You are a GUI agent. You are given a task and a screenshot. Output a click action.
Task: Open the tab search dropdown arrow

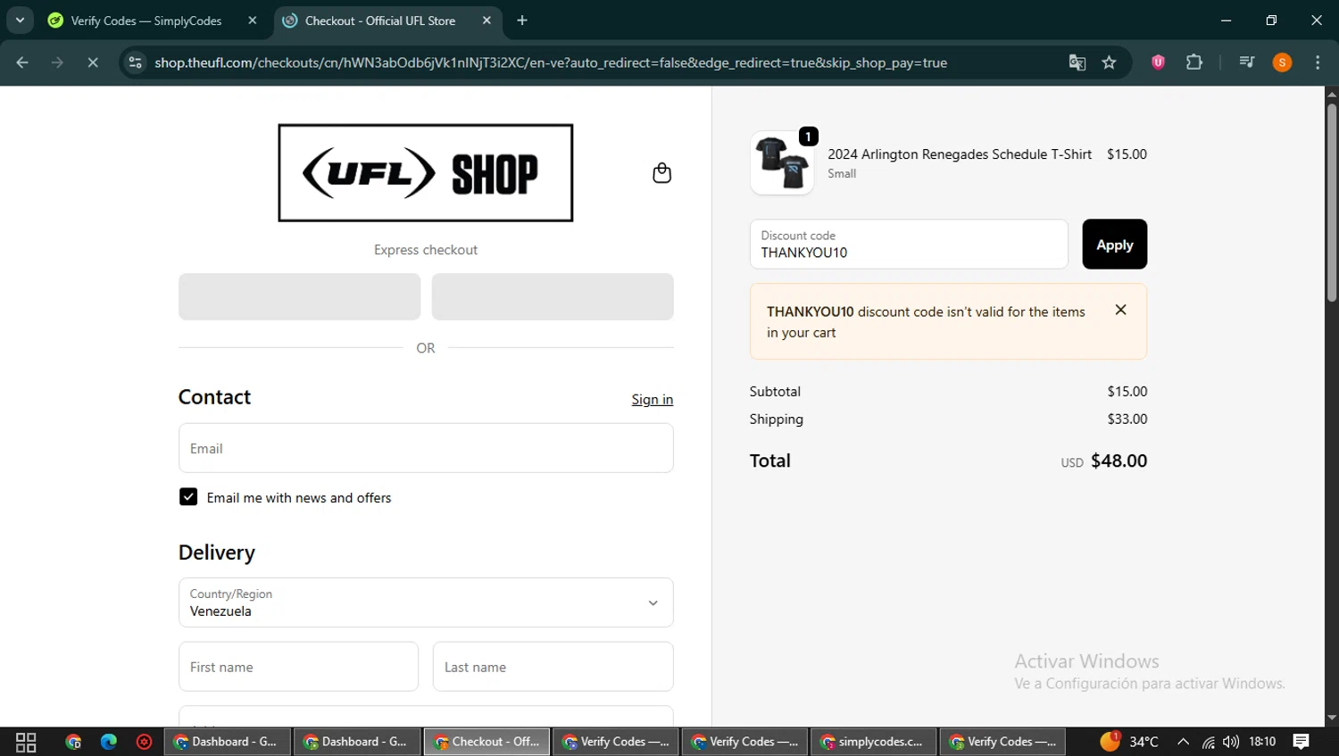pos(20,21)
